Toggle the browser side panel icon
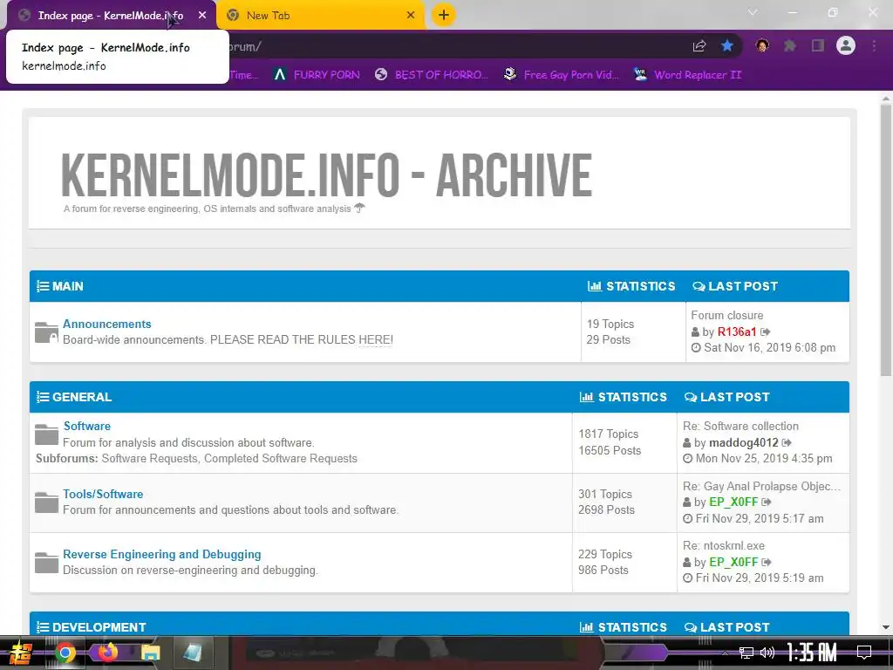This screenshot has width=893, height=670. click(x=818, y=45)
